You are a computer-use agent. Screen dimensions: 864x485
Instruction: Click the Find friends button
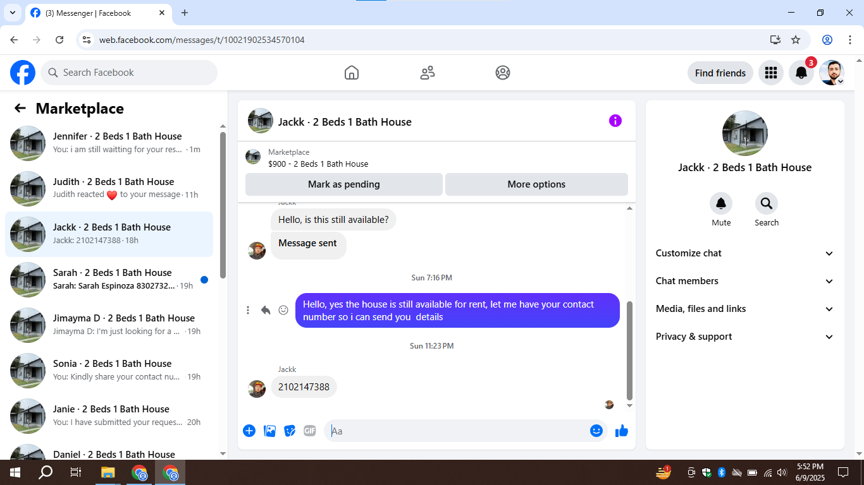coord(720,73)
